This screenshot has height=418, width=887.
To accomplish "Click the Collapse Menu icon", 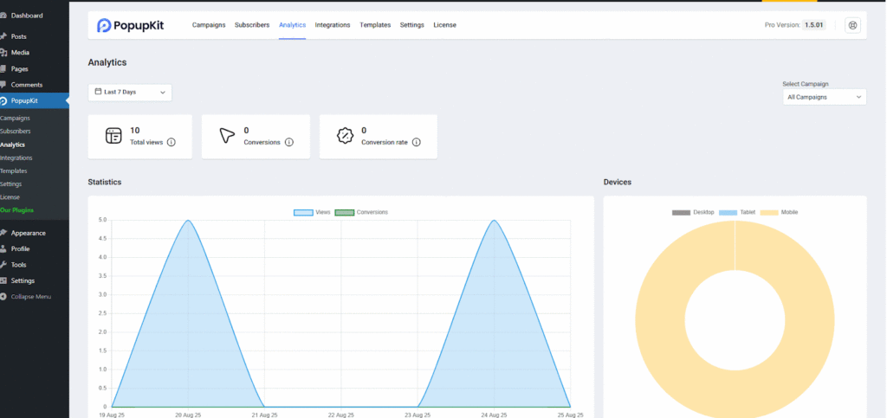I will 4,296.
